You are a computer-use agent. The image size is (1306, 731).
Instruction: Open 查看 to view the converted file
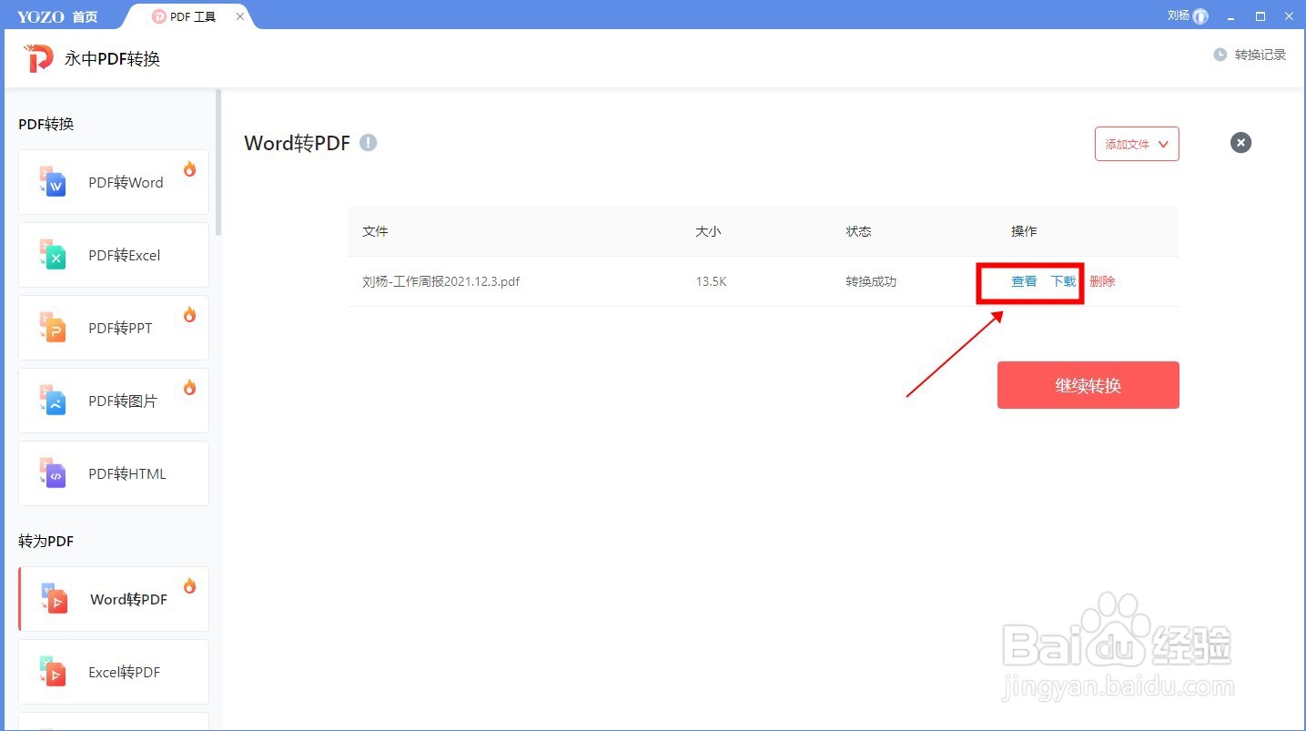pos(1023,281)
